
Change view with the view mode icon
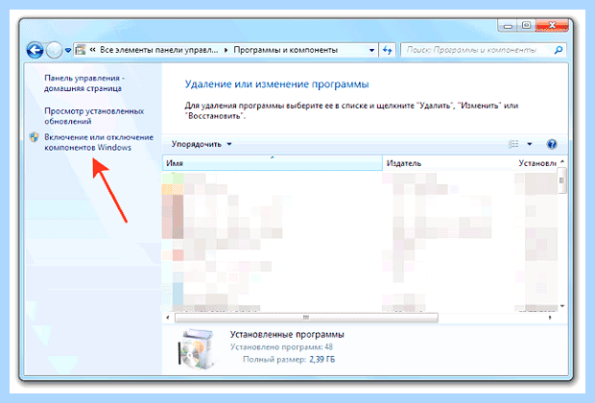[x=513, y=144]
